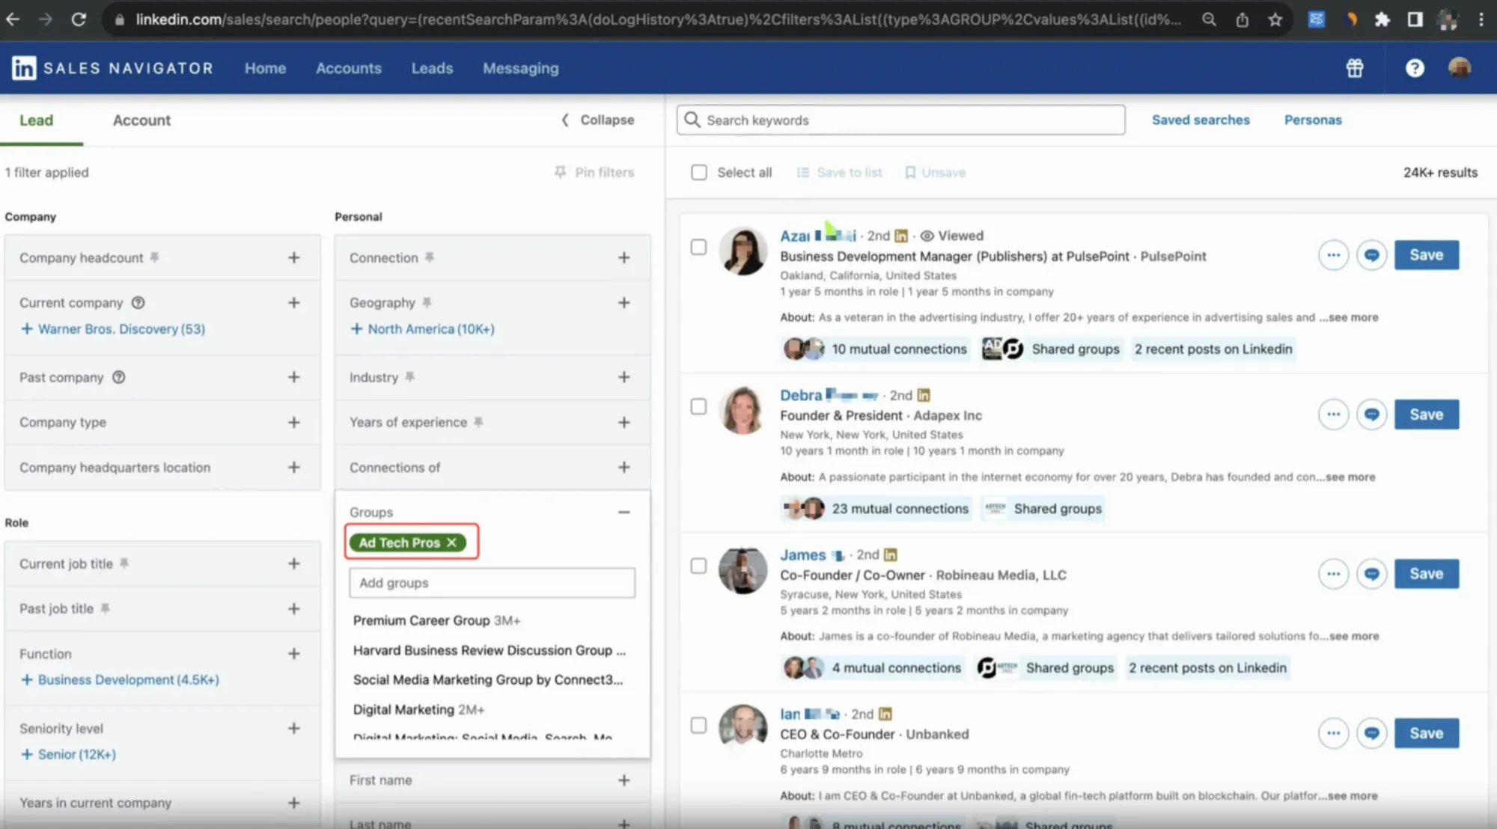Reload the page in the browser

point(78,19)
